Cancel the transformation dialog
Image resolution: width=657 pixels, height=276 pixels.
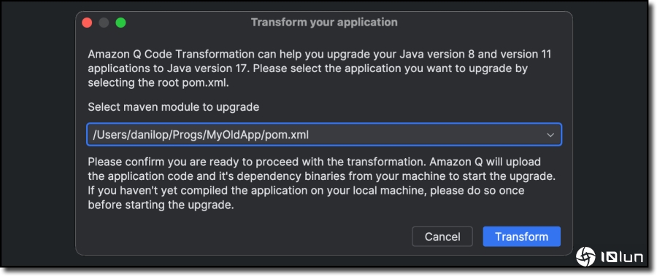(442, 237)
